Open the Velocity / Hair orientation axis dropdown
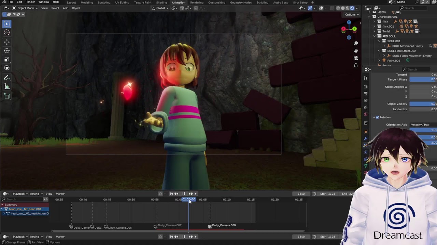The width and height of the screenshot is (437, 245). (423, 125)
